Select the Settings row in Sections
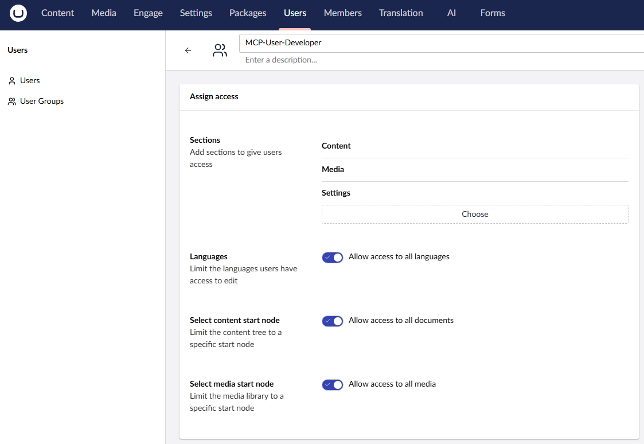The width and height of the screenshot is (644, 444). [x=475, y=193]
